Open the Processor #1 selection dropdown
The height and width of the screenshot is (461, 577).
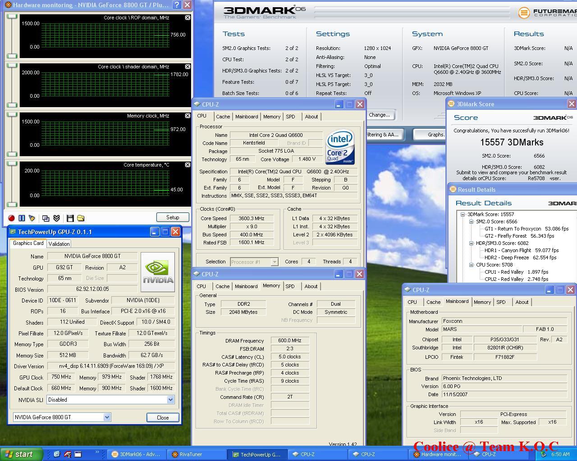coord(274,262)
